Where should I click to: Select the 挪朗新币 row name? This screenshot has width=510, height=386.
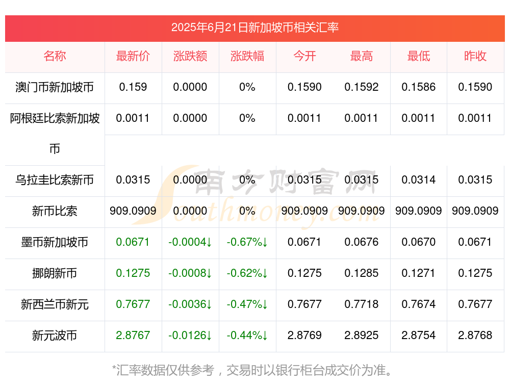click(x=55, y=273)
